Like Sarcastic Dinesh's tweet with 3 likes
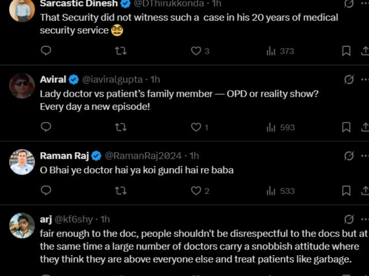This screenshot has height=276, width=369. pos(196,51)
